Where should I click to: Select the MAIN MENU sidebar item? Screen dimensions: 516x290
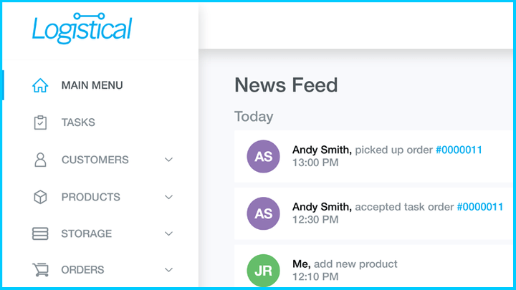(92, 85)
